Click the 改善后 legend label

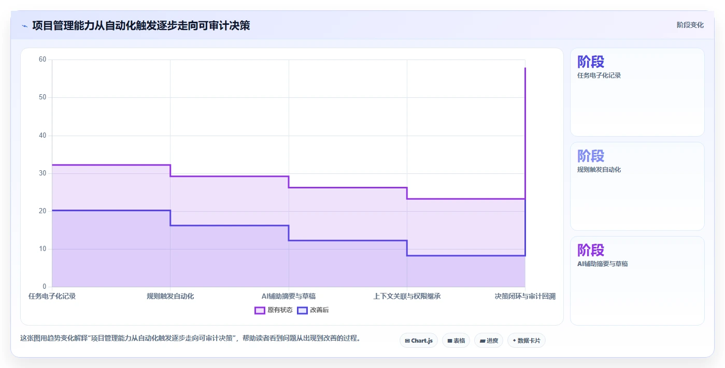coord(319,310)
